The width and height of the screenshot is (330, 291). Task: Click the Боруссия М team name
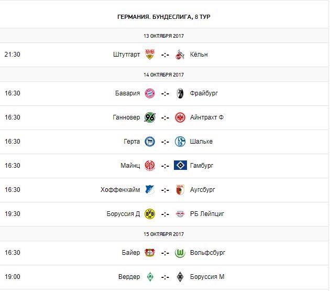(208, 277)
